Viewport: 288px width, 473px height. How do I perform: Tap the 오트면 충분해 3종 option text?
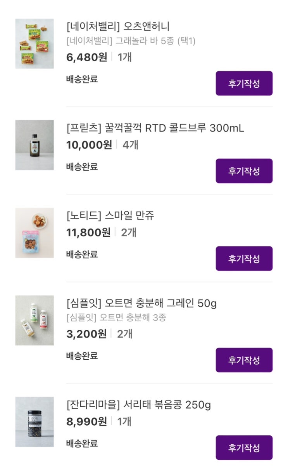pyautogui.click(x=116, y=317)
